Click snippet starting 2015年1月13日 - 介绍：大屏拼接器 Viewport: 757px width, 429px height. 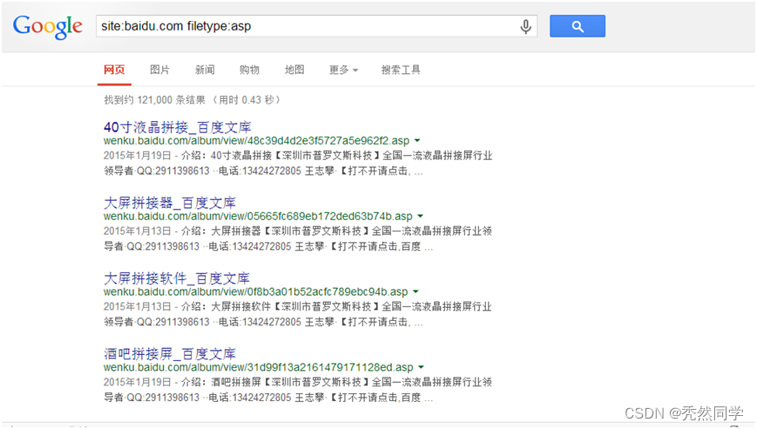click(298, 238)
